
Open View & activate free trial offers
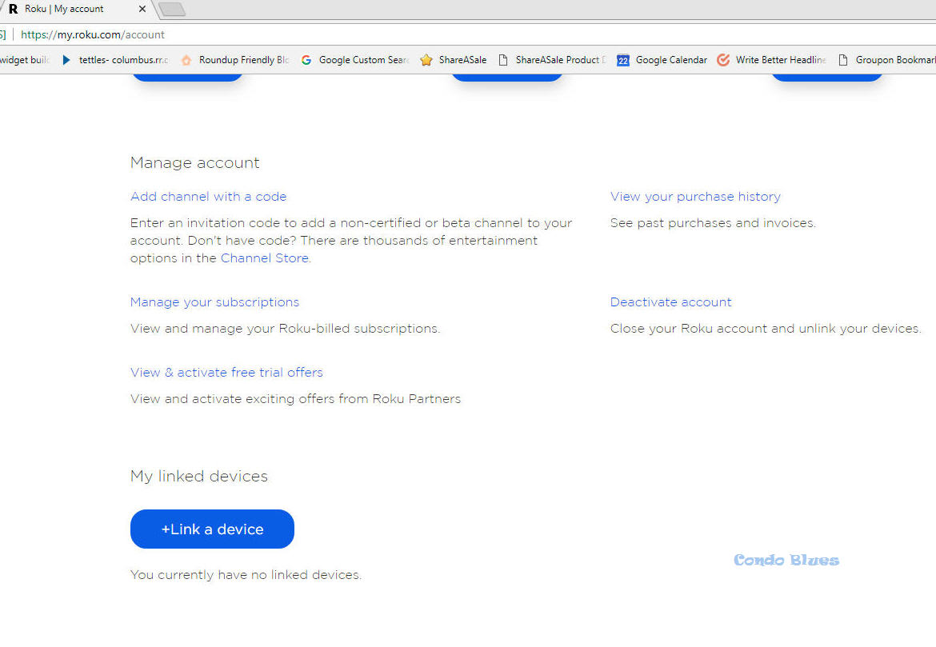pos(227,373)
